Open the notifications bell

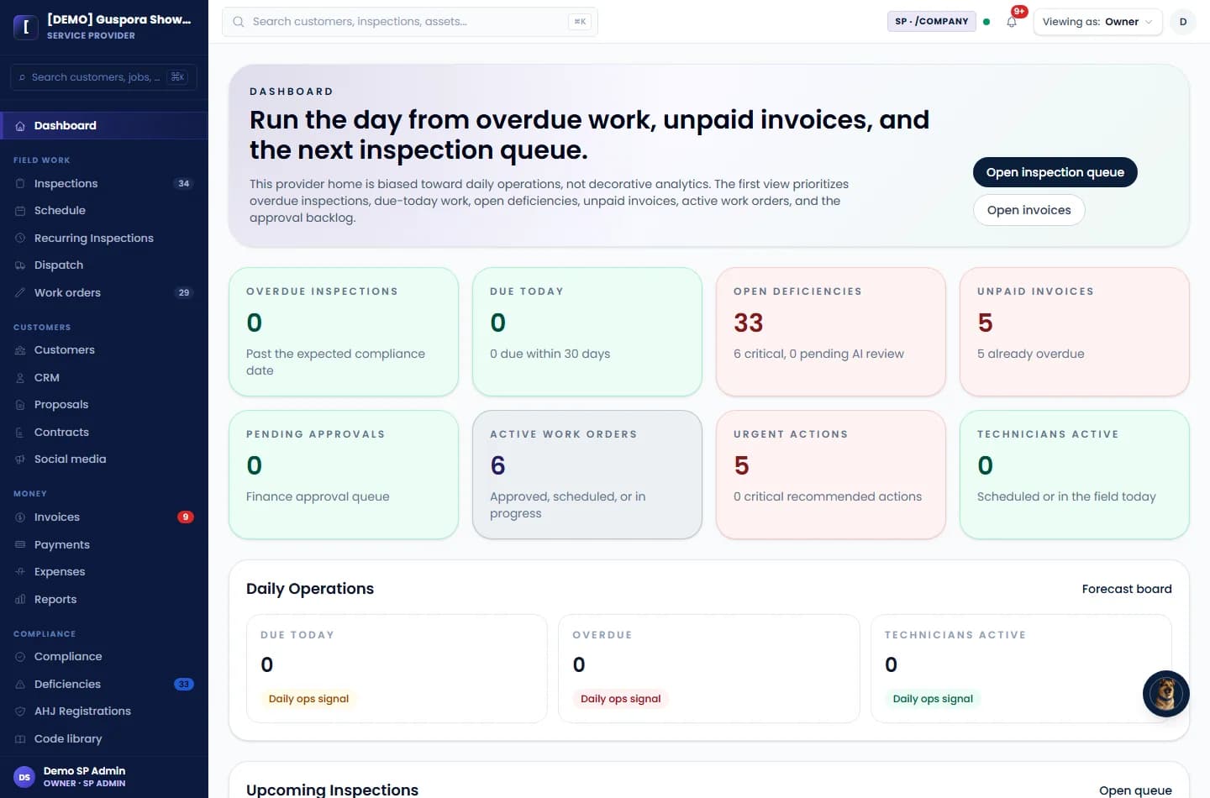point(1012,22)
